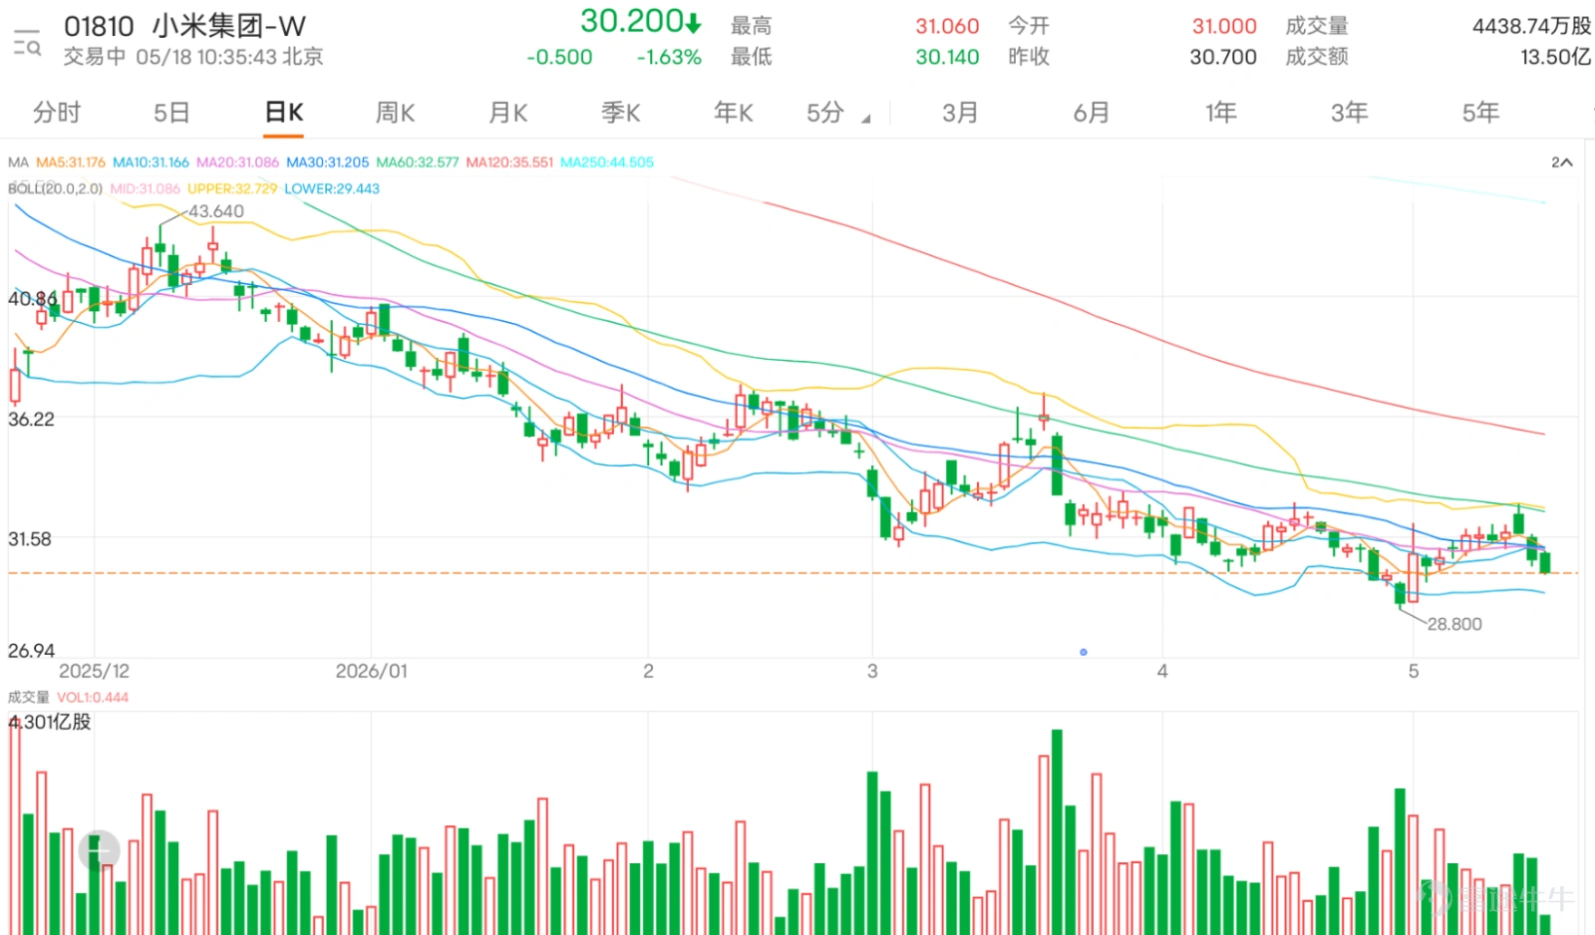
Task: Select the 季K quarterly tab
Action: pyautogui.click(x=620, y=113)
